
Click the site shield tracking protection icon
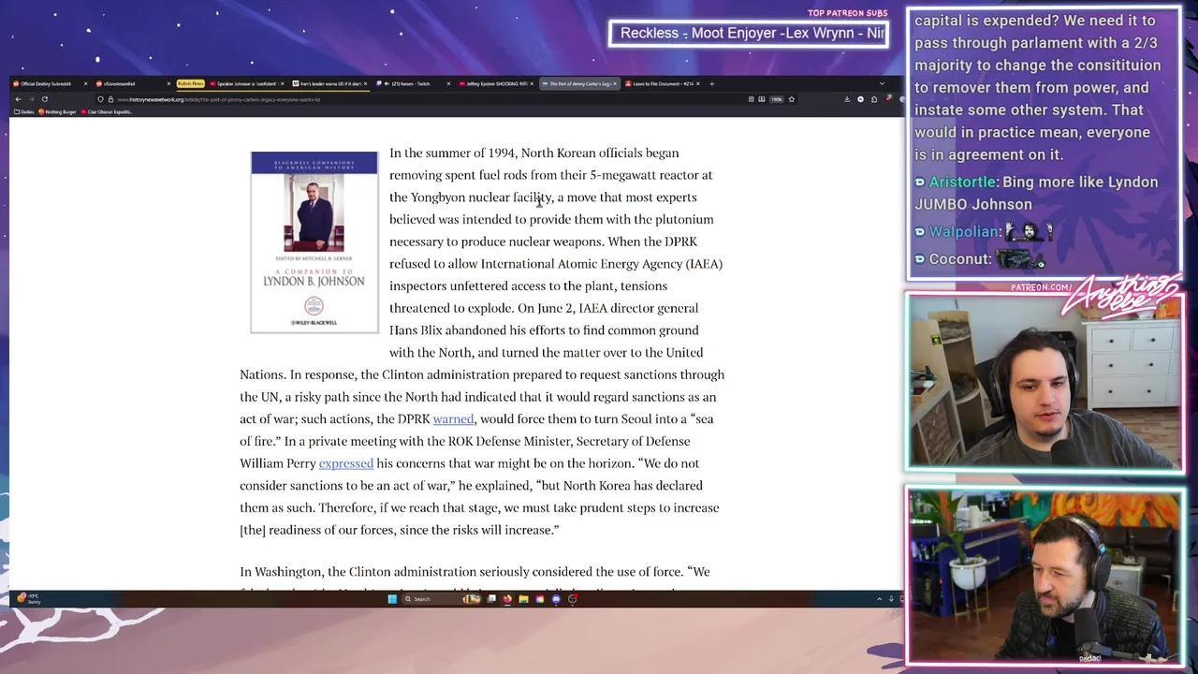100,99
